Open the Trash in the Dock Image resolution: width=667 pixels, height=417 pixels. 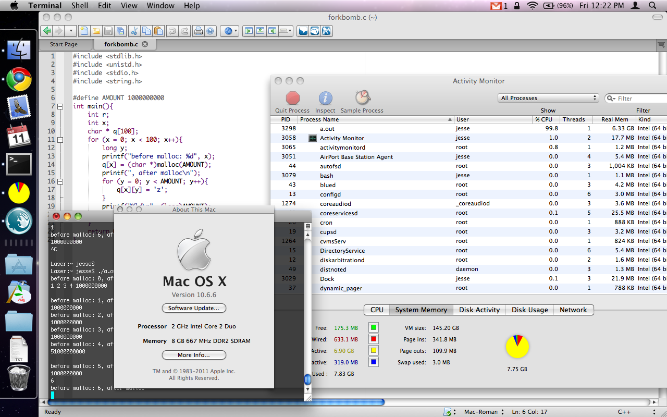click(19, 377)
